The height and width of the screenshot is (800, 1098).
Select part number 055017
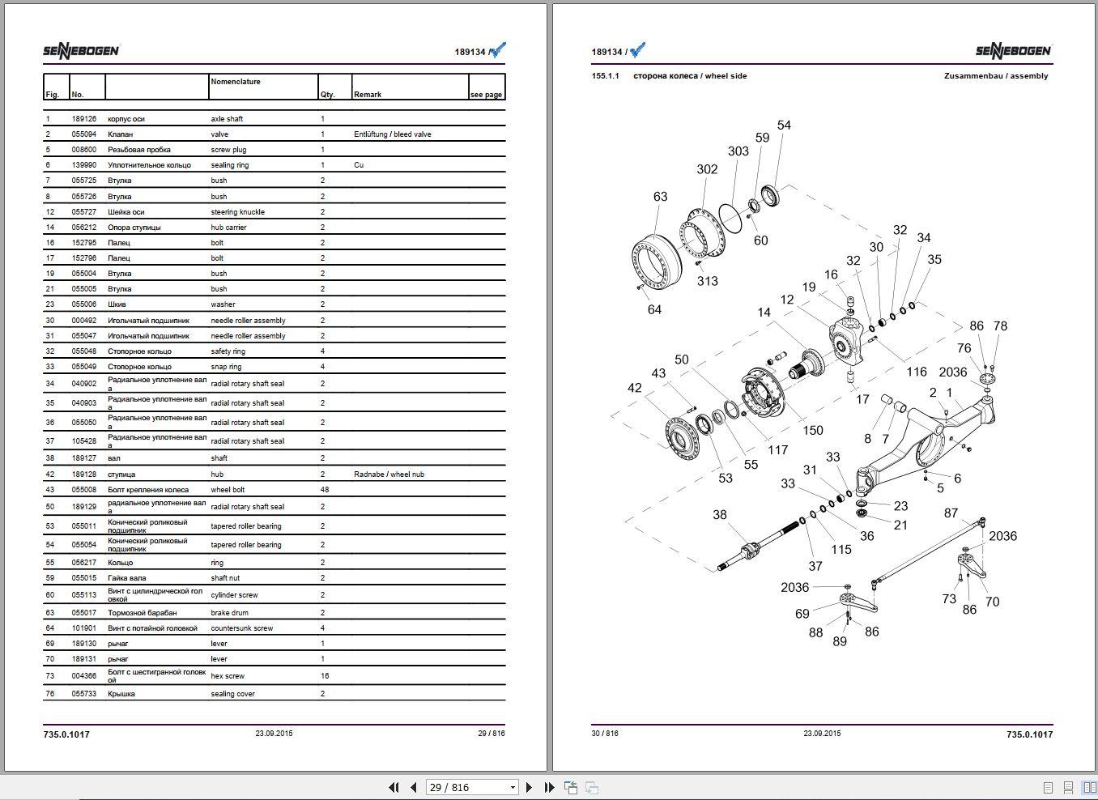point(83,613)
